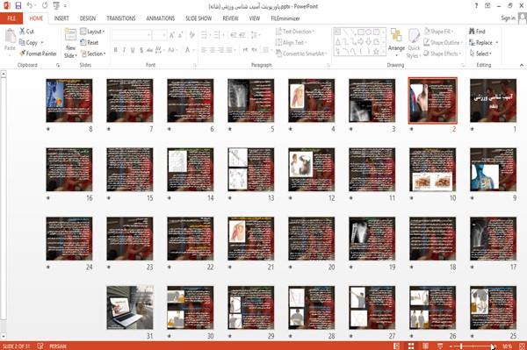Center text in Paragraph group

(213, 50)
